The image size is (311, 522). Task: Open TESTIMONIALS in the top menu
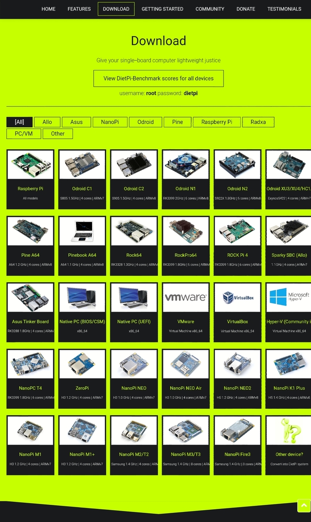coord(284,9)
